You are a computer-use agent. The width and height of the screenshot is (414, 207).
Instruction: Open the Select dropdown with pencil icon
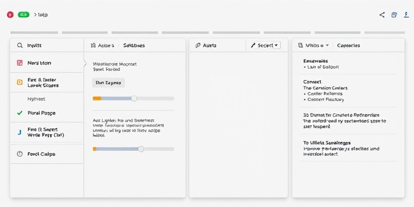264,46
